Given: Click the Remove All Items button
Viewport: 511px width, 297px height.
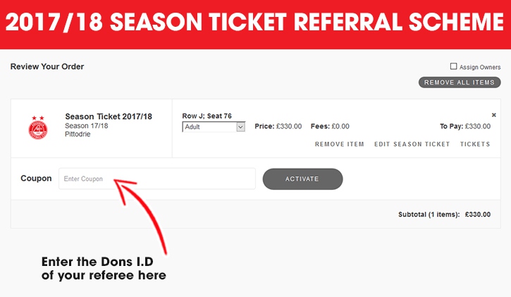Looking at the screenshot, I should 460,83.
